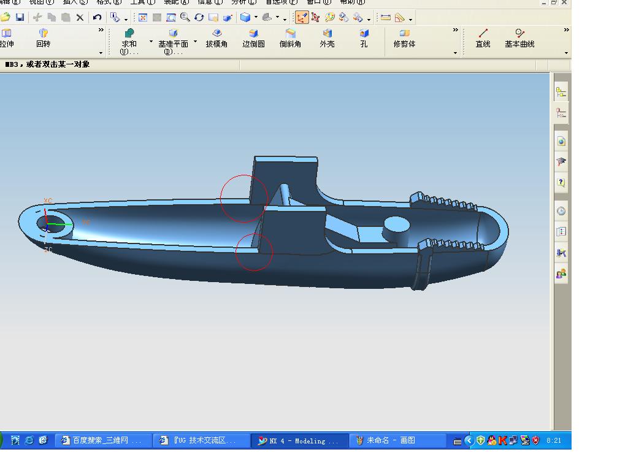The height and width of the screenshot is (471, 628).
Task: Expand the rendering style dropdown arrow
Action: point(256,17)
